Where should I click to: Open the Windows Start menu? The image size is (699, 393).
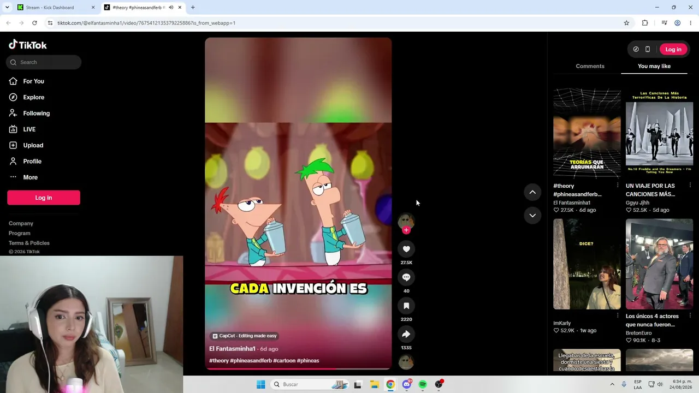pyautogui.click(x=261, y=384)
